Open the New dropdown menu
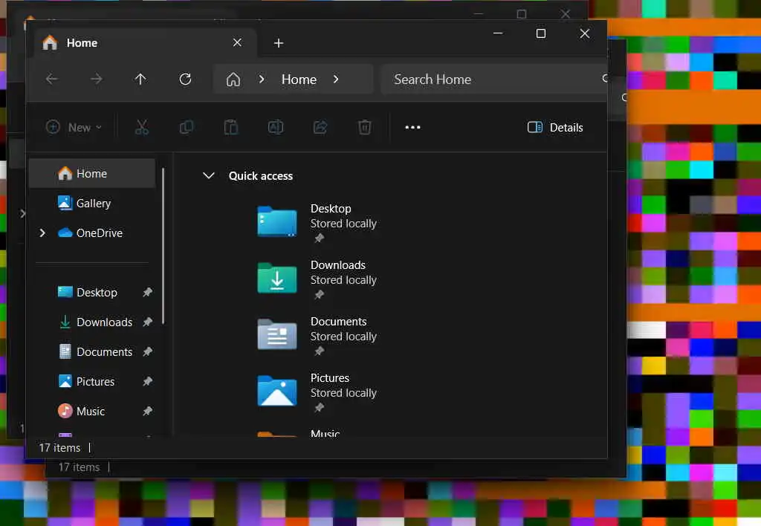Viewport: 761px width, 526px height. point(74,127)
